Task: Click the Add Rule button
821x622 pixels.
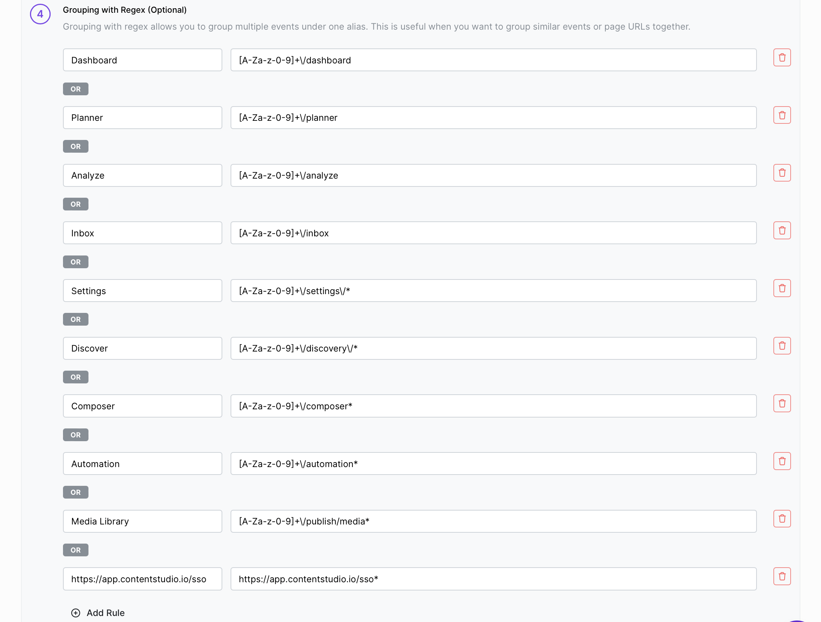Action: 105,613
